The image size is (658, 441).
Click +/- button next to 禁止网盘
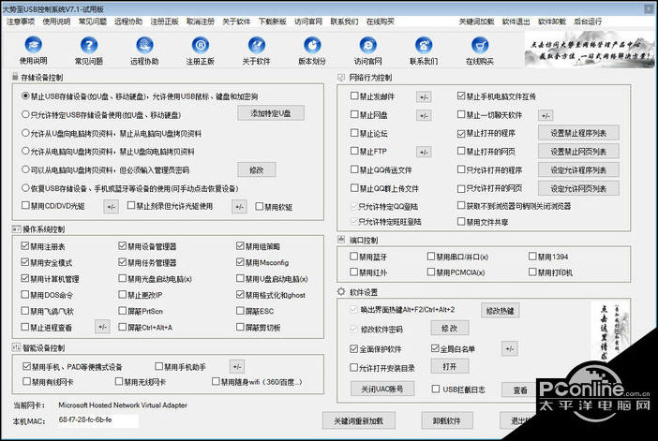(424, 116)
